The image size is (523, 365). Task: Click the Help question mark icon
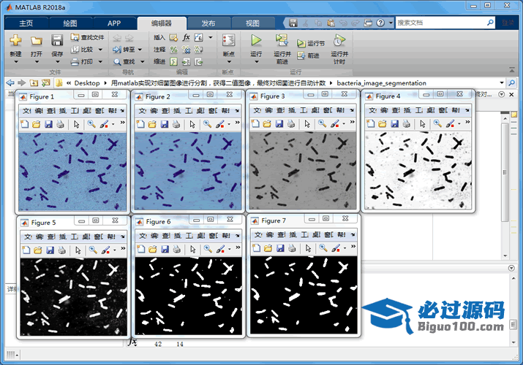pos(380,23)
